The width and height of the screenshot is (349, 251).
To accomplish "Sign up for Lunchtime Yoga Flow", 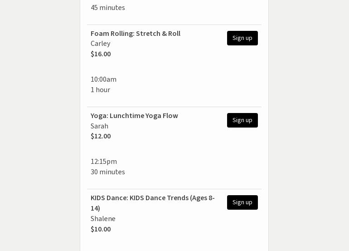I will click(x=242, y=120).
